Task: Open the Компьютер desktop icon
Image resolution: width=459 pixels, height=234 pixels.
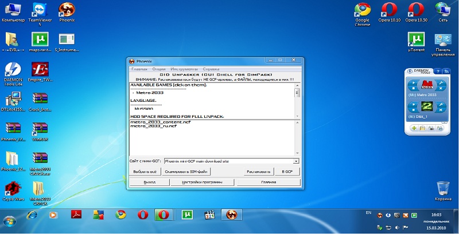Action: [13, 13]
